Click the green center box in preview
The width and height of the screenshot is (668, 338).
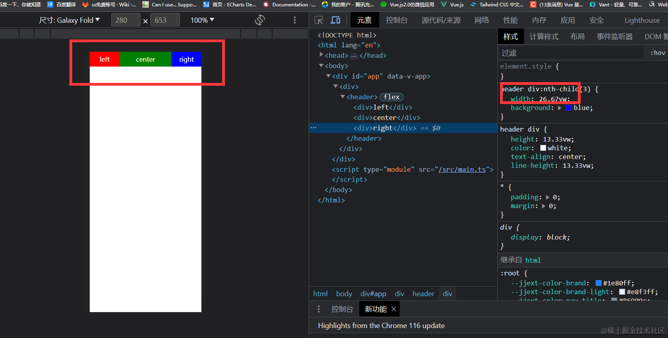[x=145, y=59]
